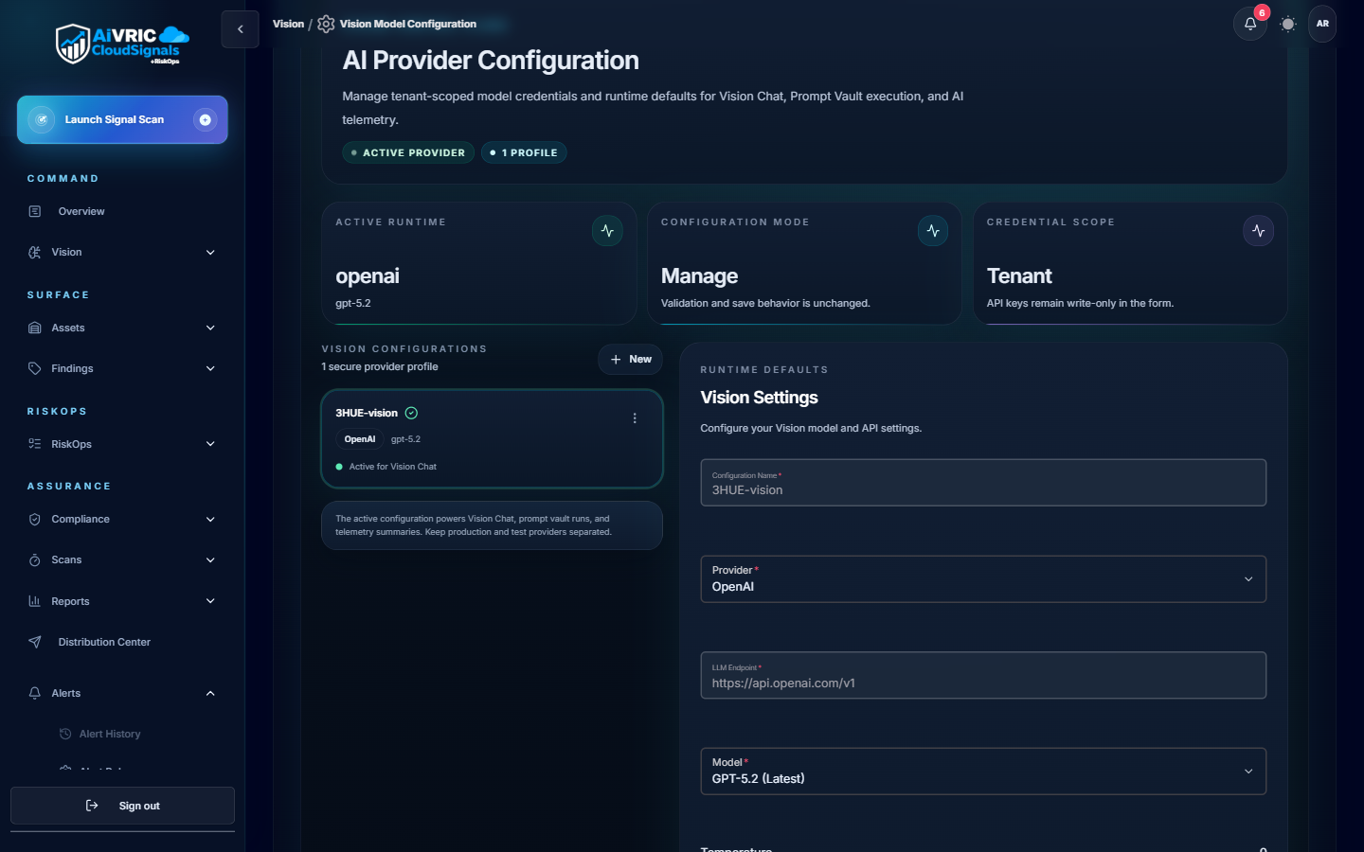Expand the Assets menu chevron
Image resolution: width=1364 pixels, height=852 pixels.
[210, 328]
